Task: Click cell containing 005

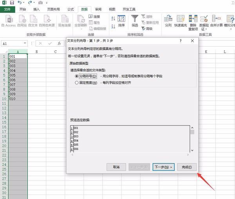Action: coord(18,75)
